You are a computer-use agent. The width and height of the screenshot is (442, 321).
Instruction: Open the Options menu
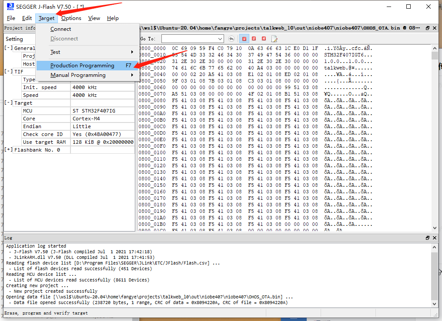click(x=71, y=18)
